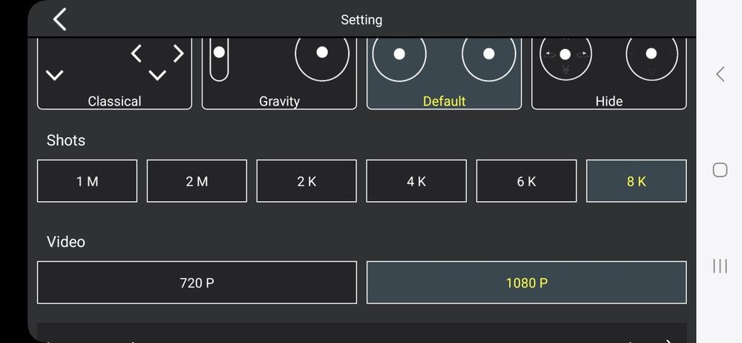Click the Video section label
742x343 pixels.
click(66, 241)
